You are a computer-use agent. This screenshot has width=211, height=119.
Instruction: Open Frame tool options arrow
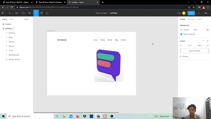click(19, 13)
